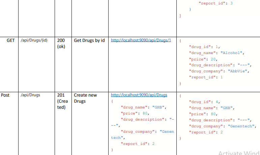The image size is (260, 155).
Task: Click "price": 80 in request body
Action: pos(135,113)
